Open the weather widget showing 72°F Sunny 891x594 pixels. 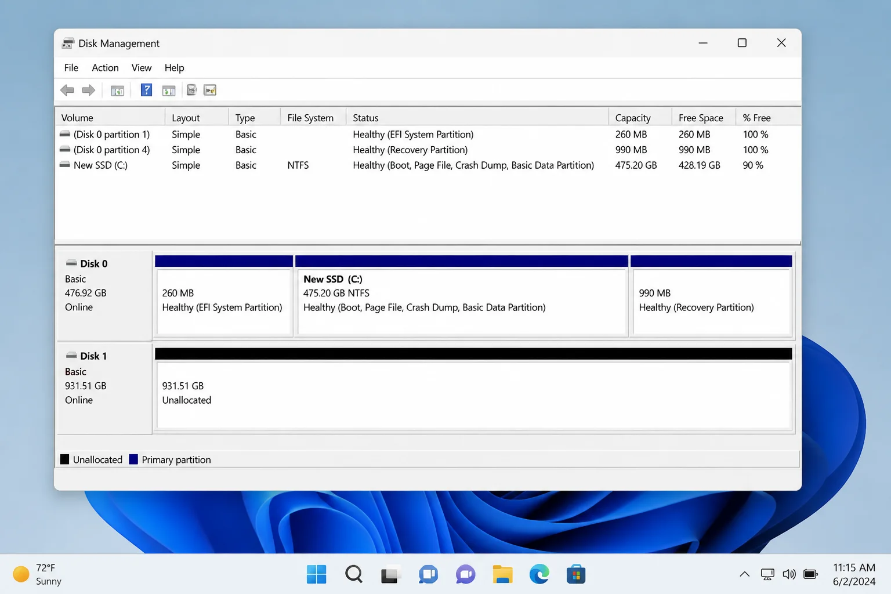pos(37,574)
